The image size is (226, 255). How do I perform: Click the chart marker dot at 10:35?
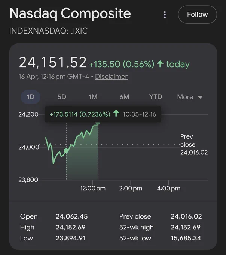tap(66, 151)
